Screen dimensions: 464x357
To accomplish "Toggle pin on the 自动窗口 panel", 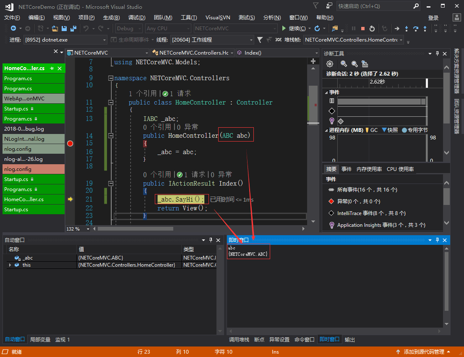I will point(211,240).
